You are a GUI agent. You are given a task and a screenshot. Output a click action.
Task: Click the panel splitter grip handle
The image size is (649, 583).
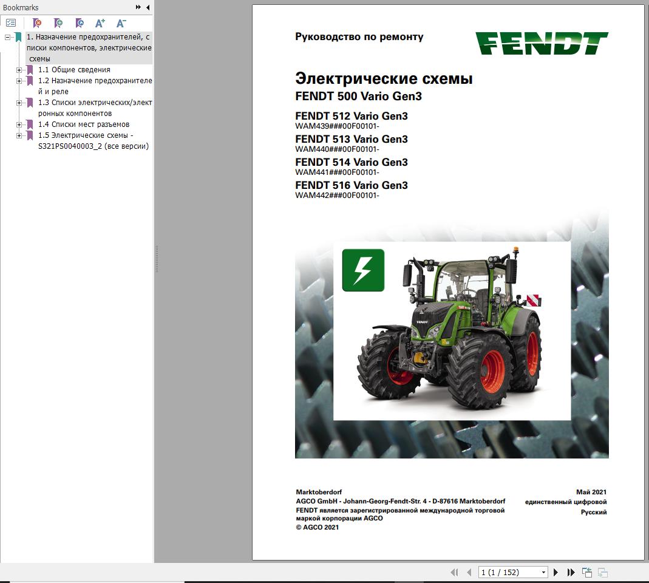157,259
